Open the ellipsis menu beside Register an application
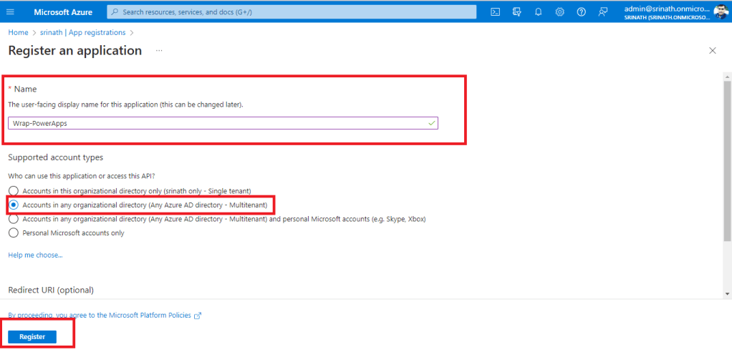This screenshot has height=352, width=732. (158, 51)
